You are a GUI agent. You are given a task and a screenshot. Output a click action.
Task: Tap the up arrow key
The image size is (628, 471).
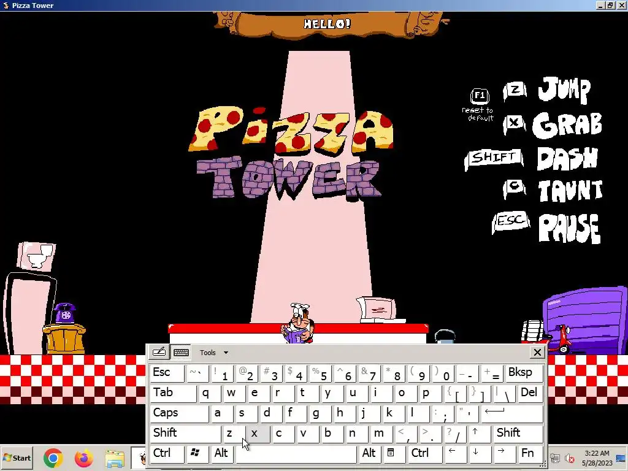(479, 434)
